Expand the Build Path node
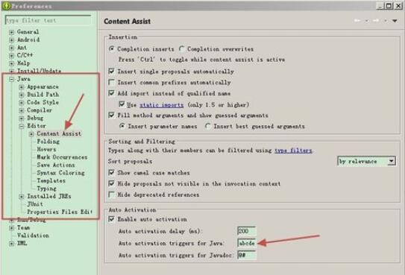Viewport: 405px width, 275px height. click(x=22, y=95)
